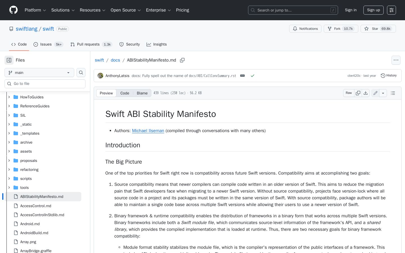Image resolution: width=405 pixels, height=253 pixels.
Task: Open commit cbe420c link
Action: (x=354, y=76)
